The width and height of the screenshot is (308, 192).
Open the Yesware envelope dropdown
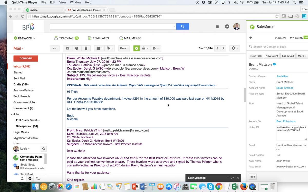(145, 48)
